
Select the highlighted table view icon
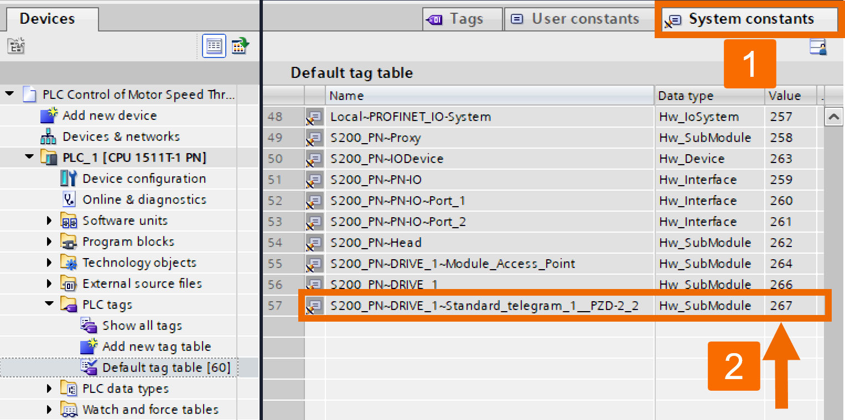point(214,46)
